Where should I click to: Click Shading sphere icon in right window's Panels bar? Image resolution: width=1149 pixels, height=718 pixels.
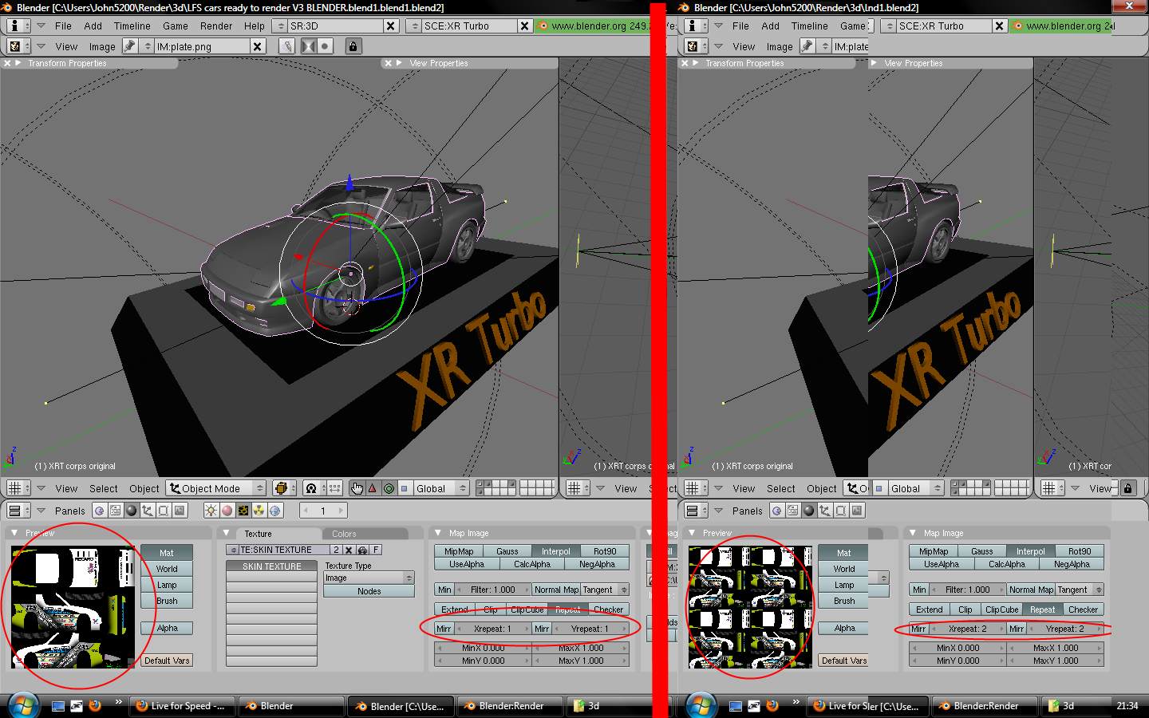tap(809, 511)
